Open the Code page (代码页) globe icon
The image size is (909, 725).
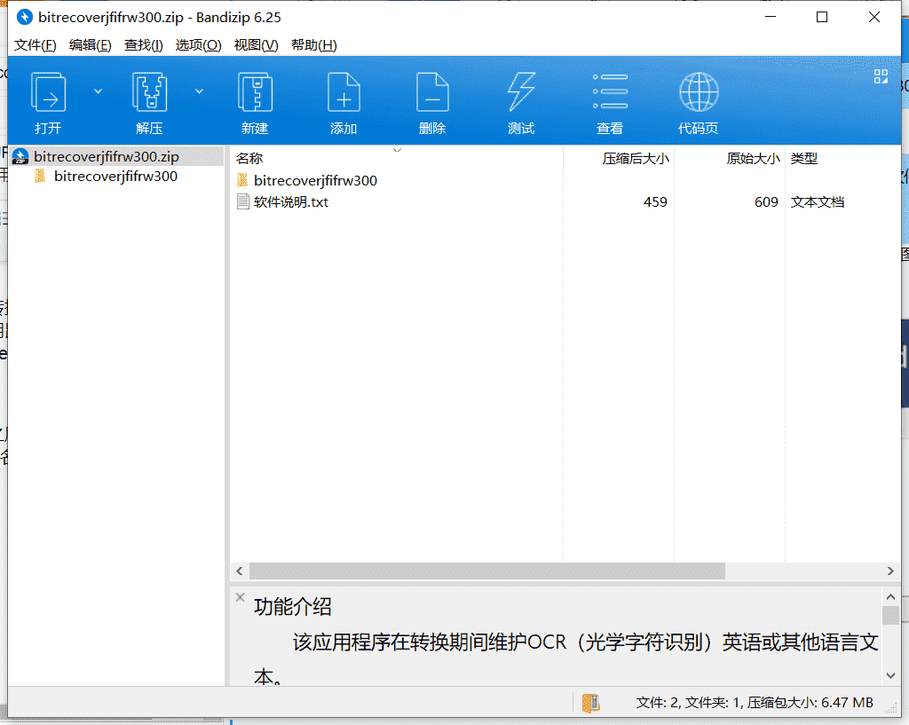pyautogui.click(x=699, y=92)
